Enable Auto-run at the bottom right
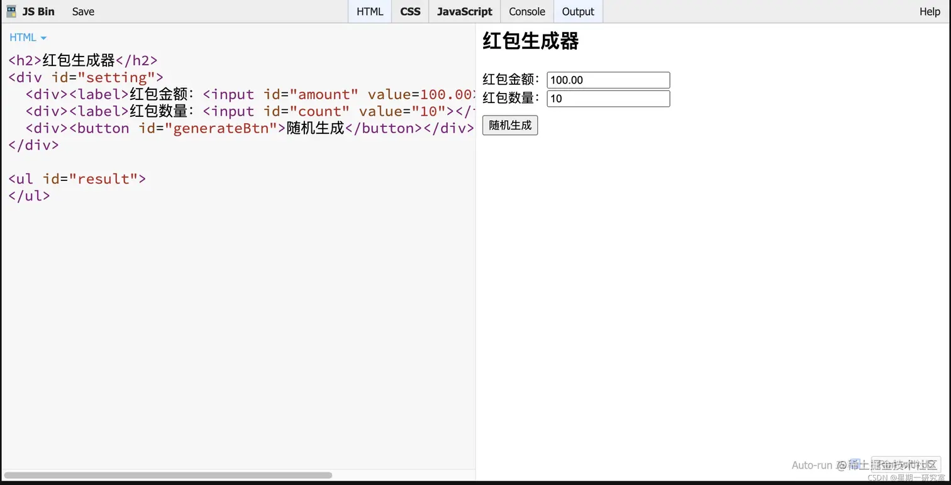The width and height of the screenshot is (951, 485). tap(813, 465)
